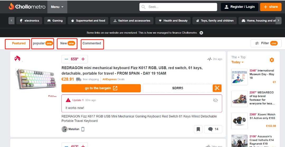Open the 14 comments on keyboard deal
The width and height of the screenshot is (285, 147).
tap(213, 129)
